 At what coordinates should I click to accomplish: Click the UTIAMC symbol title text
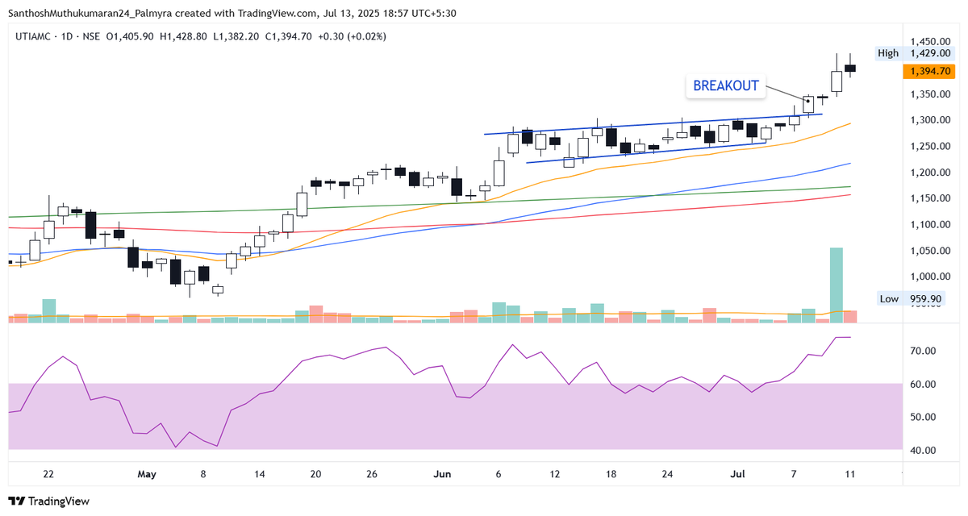coord(34,36)
